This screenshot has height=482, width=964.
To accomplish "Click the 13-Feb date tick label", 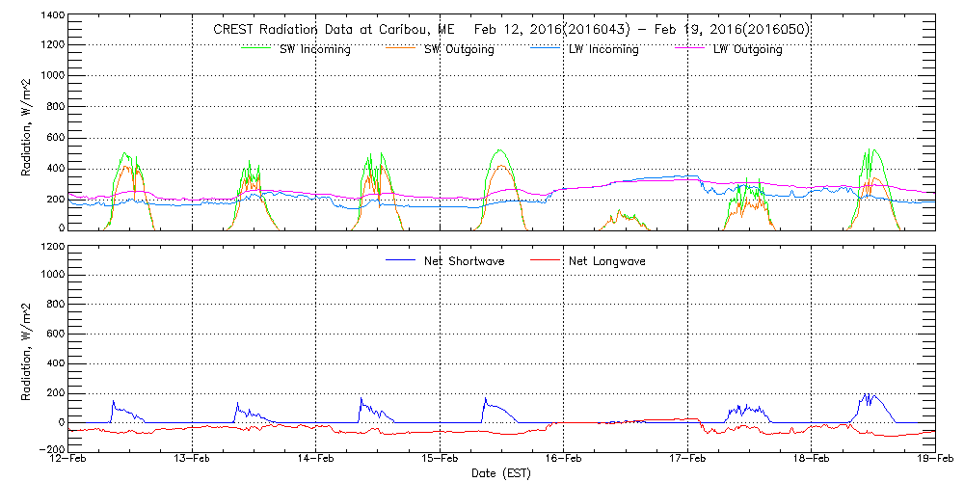I will pyautogui.click(x=193, y=460).
